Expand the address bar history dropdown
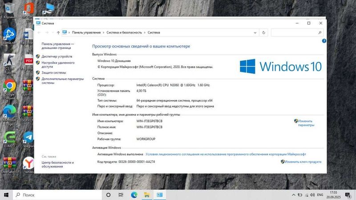 point(255,33)
